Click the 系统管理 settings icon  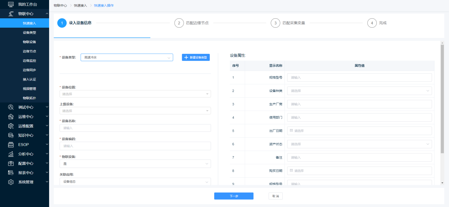tap(11, 182)
